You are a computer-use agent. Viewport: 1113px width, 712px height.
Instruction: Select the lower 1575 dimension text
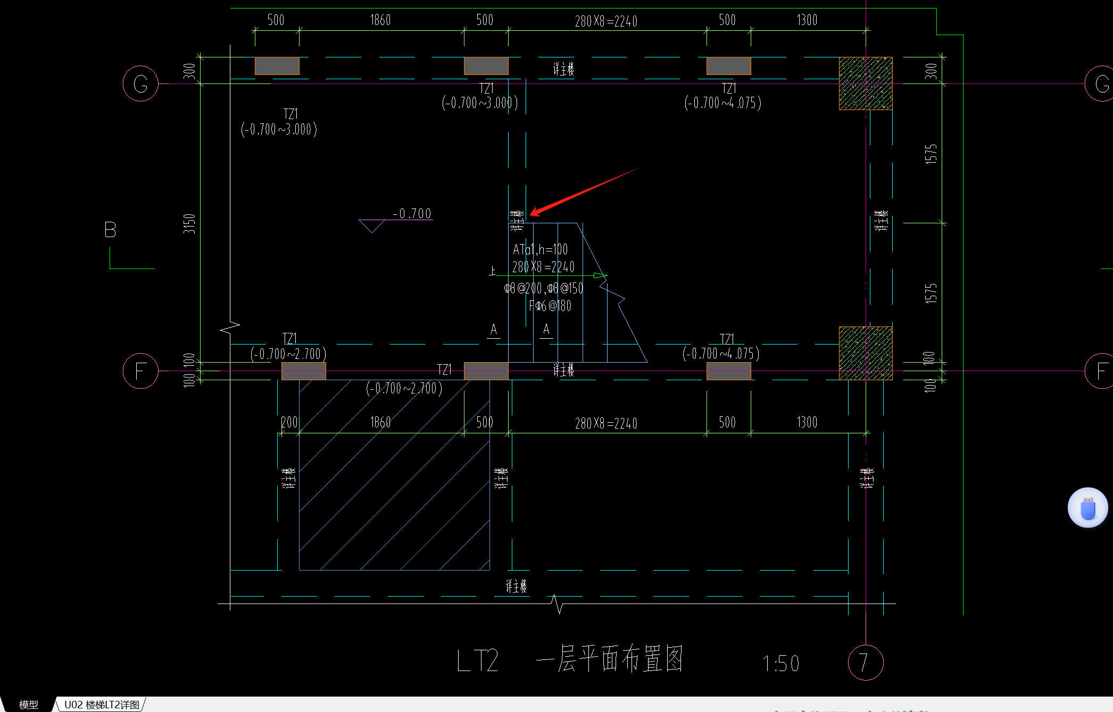pos(931,293)
